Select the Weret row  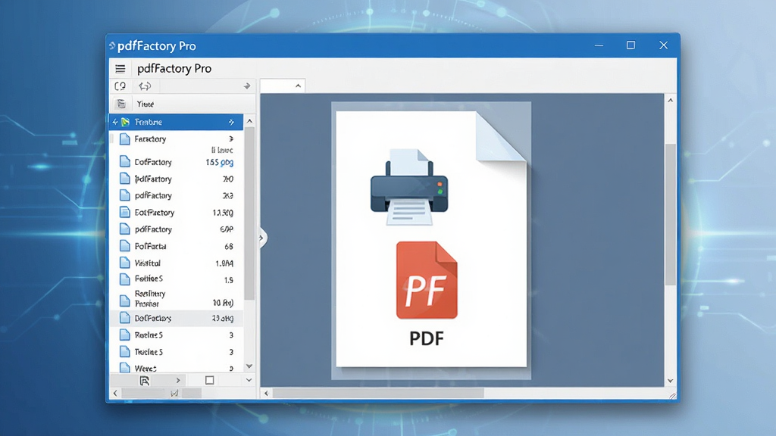176,367
